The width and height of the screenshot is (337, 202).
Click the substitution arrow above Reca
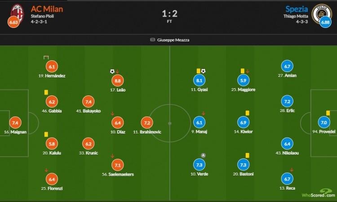292,170
